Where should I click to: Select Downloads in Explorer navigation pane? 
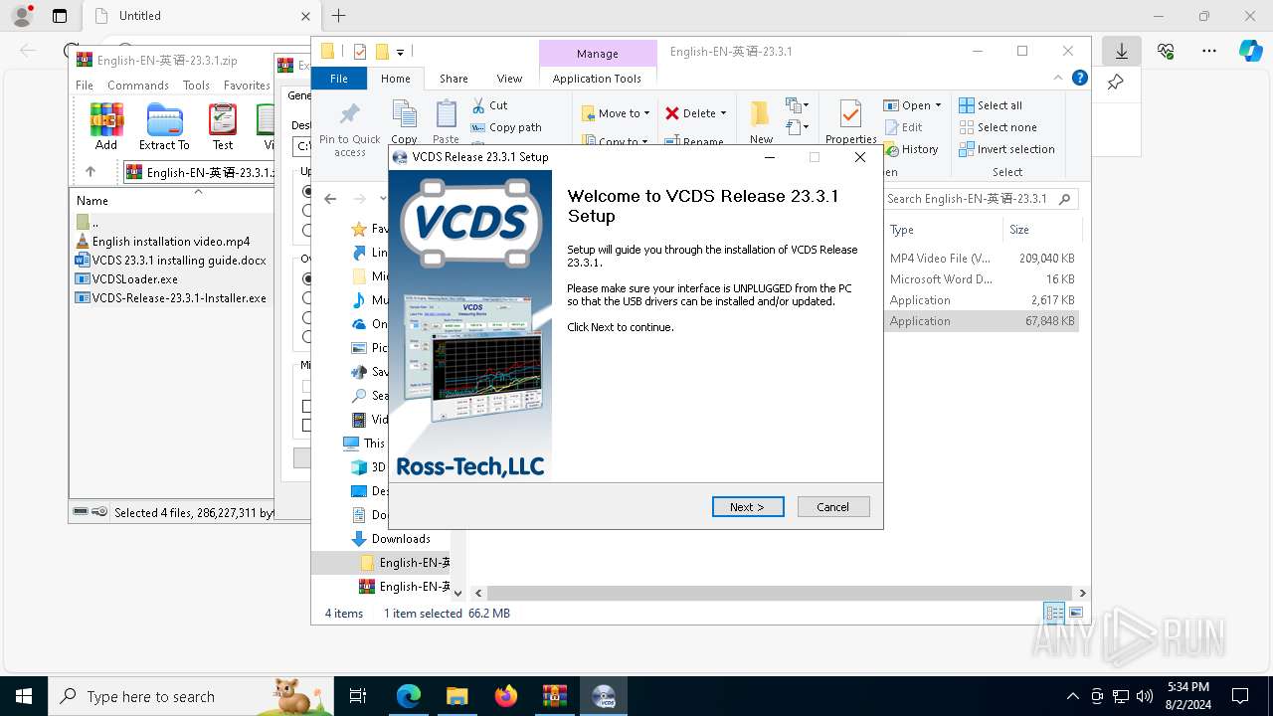[401, 539]
